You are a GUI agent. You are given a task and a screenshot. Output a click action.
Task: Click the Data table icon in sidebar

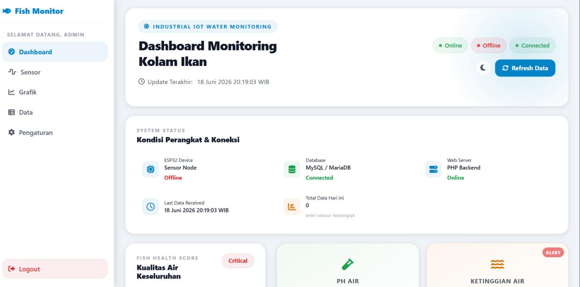pos(11,113)
